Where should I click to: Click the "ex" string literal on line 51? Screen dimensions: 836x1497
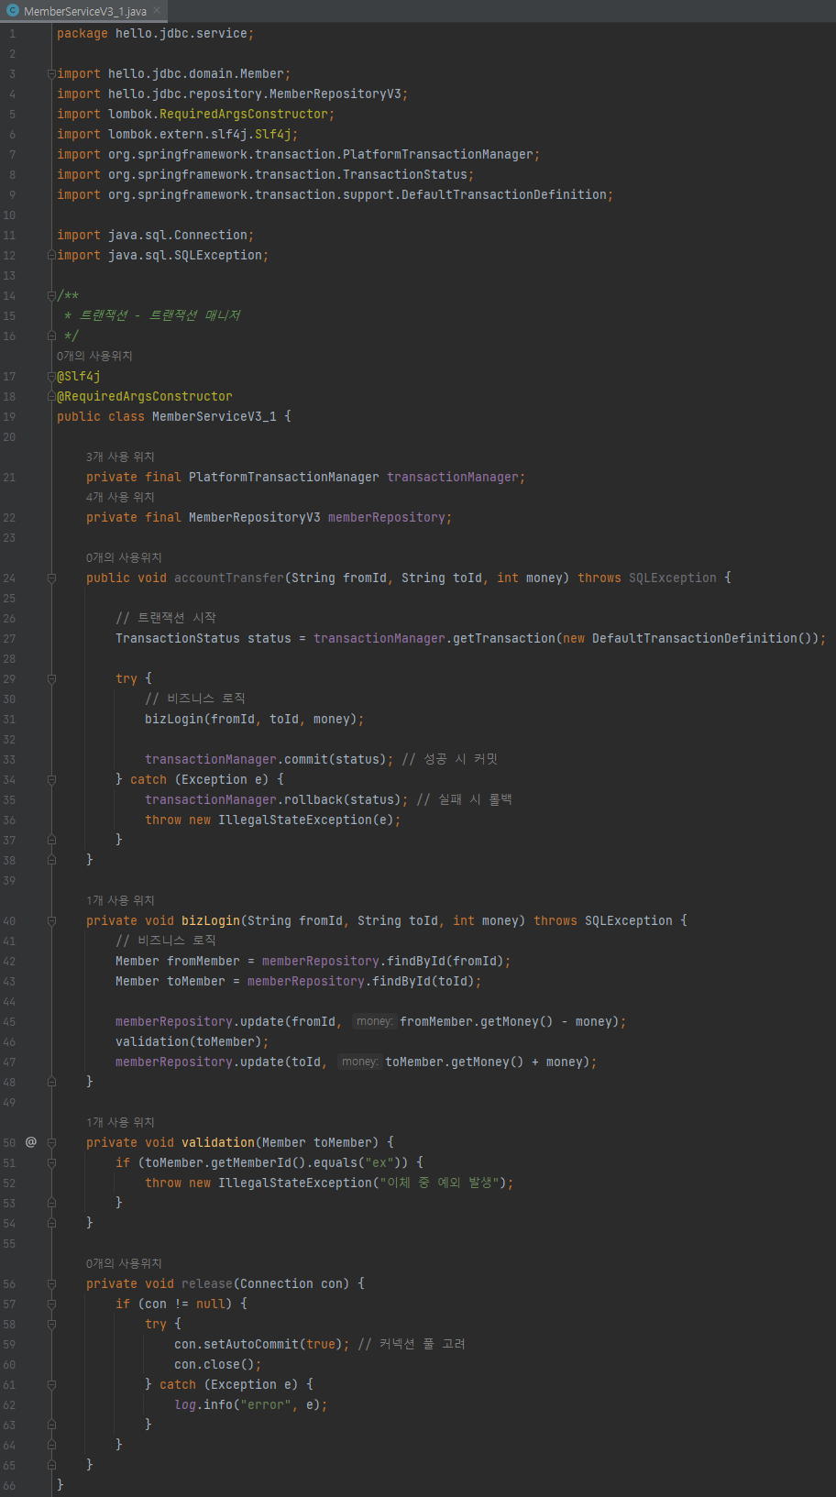click(x=379, y=1162)
